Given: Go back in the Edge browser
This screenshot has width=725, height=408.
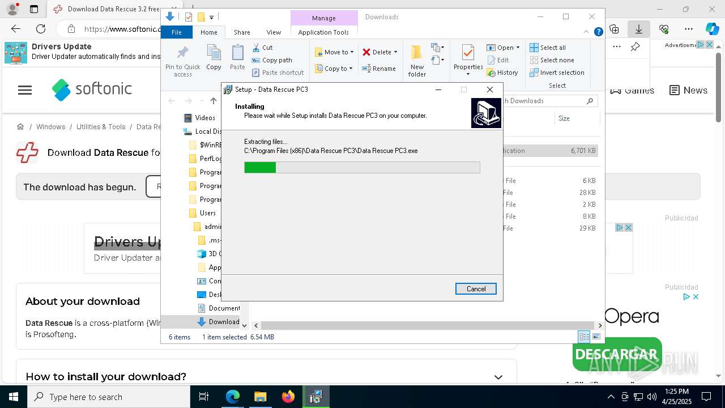Looking at the screenshot, I should pyautogui.click(x=16, y=29).
